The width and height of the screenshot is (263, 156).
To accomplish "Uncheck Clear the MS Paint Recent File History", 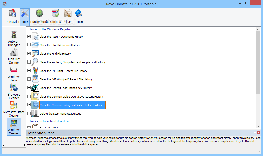I will coord(29,70).
